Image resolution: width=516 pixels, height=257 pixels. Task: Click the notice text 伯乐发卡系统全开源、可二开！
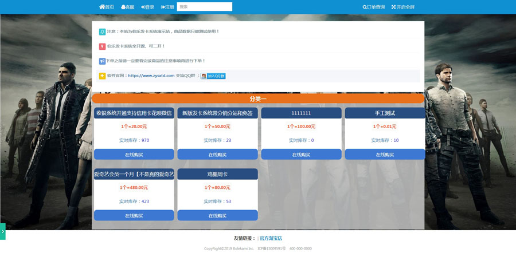[x=136, y=46]
